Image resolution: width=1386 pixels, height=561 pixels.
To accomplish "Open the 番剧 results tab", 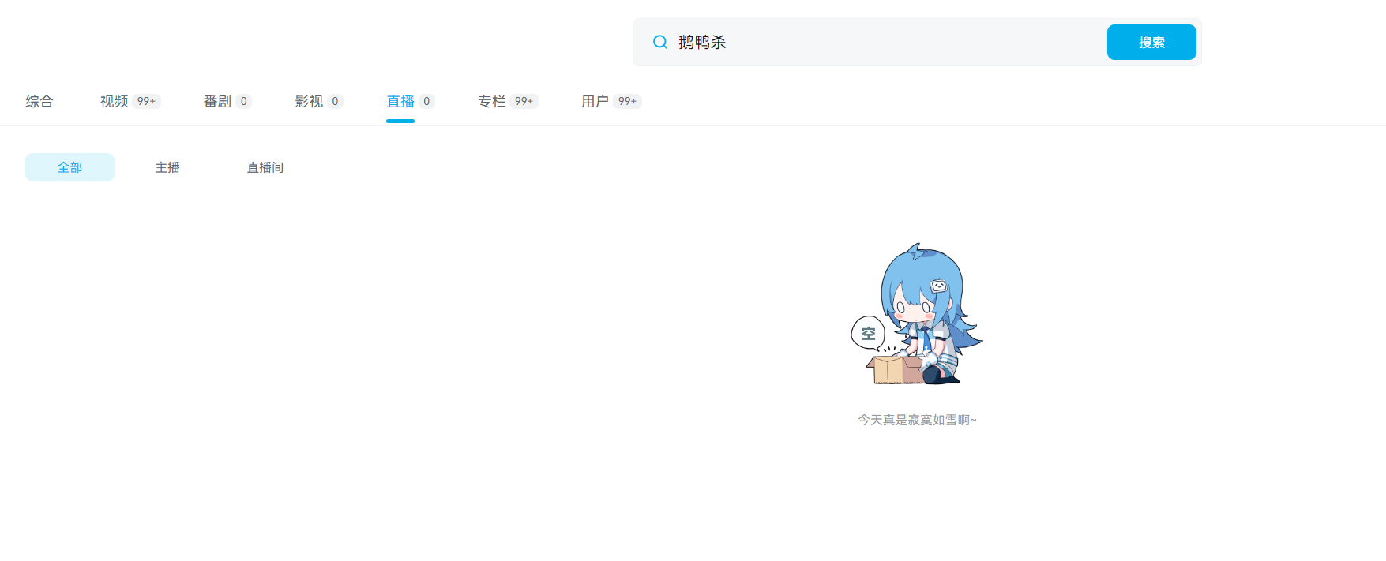I will [227, 101].
